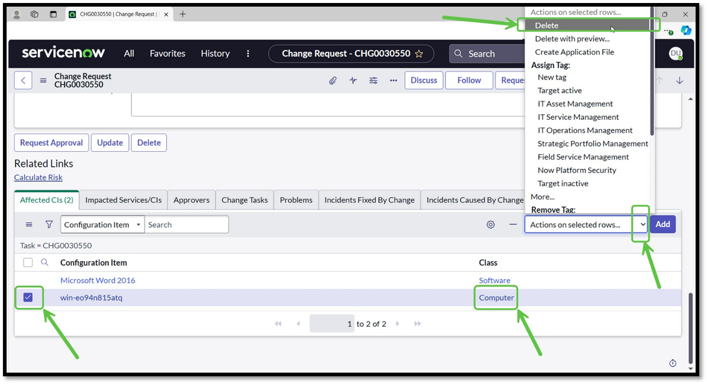This screenshot has height=384, width=707.
Task: Assign the New tag option
Action: pos(552,77)
